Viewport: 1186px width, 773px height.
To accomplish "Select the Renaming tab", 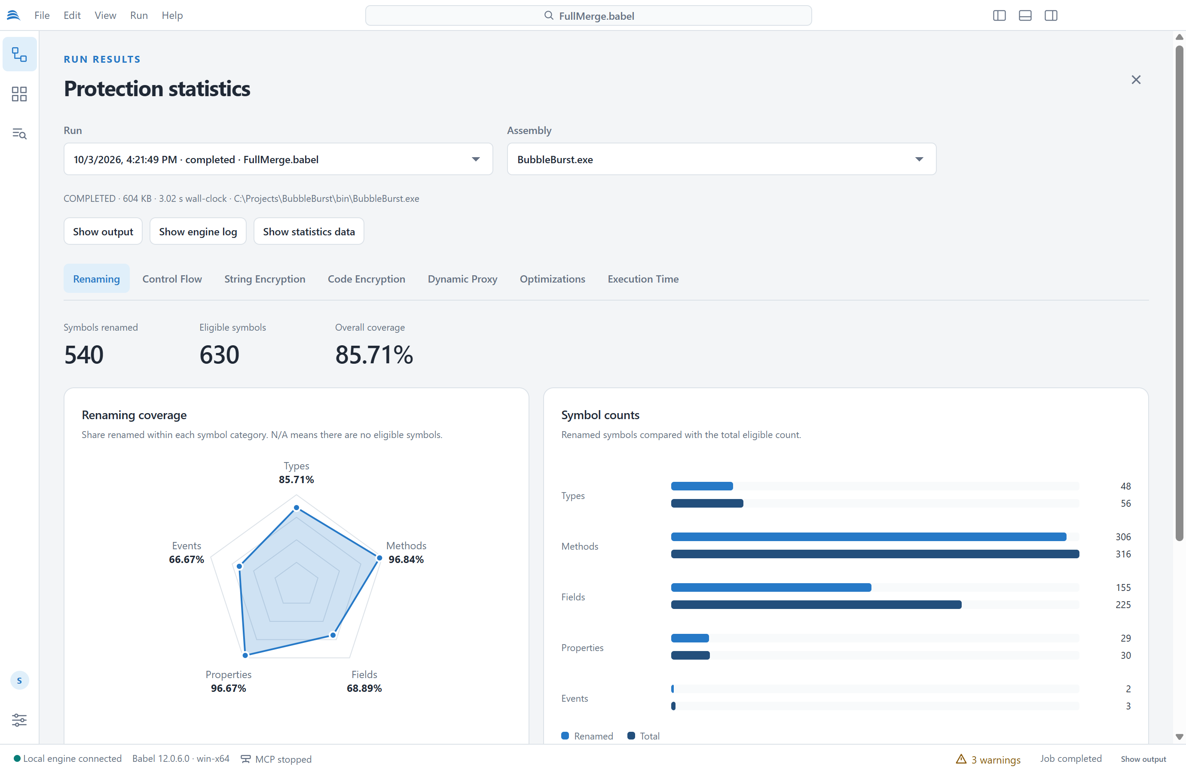I will coord(97,279).
